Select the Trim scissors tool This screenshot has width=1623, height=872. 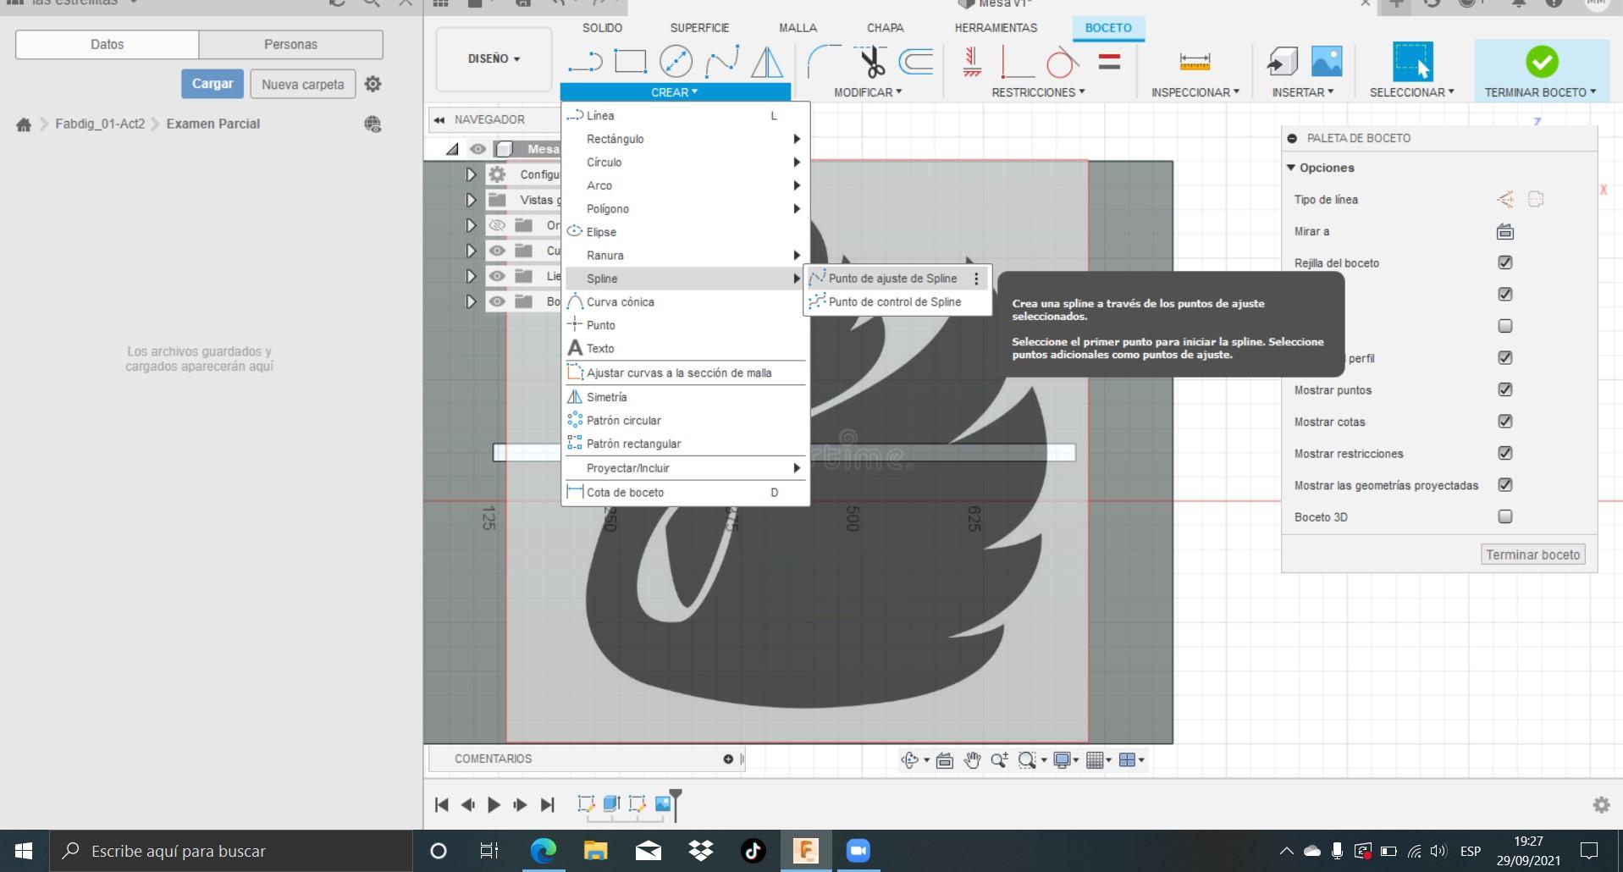(870, 62)
